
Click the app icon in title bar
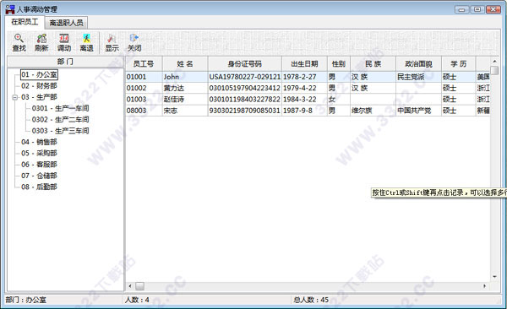tap(10, 9)
